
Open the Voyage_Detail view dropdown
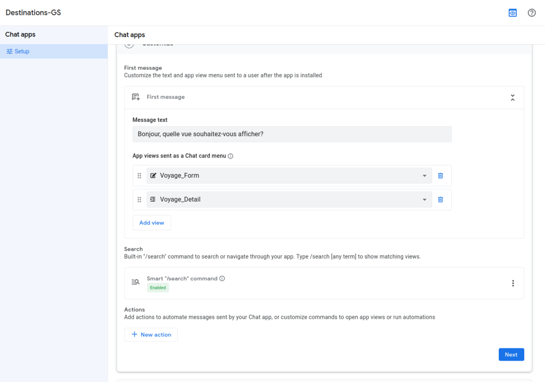tap(289, 200)
